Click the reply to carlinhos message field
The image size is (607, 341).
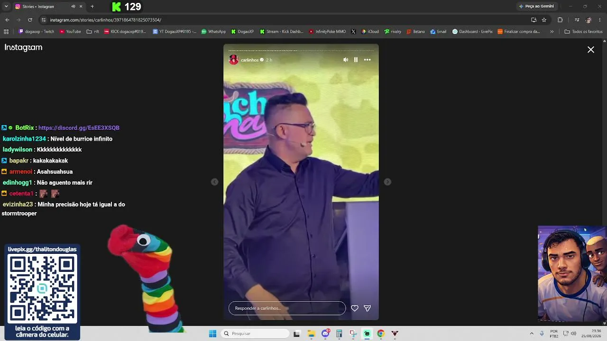pos(287,308)
